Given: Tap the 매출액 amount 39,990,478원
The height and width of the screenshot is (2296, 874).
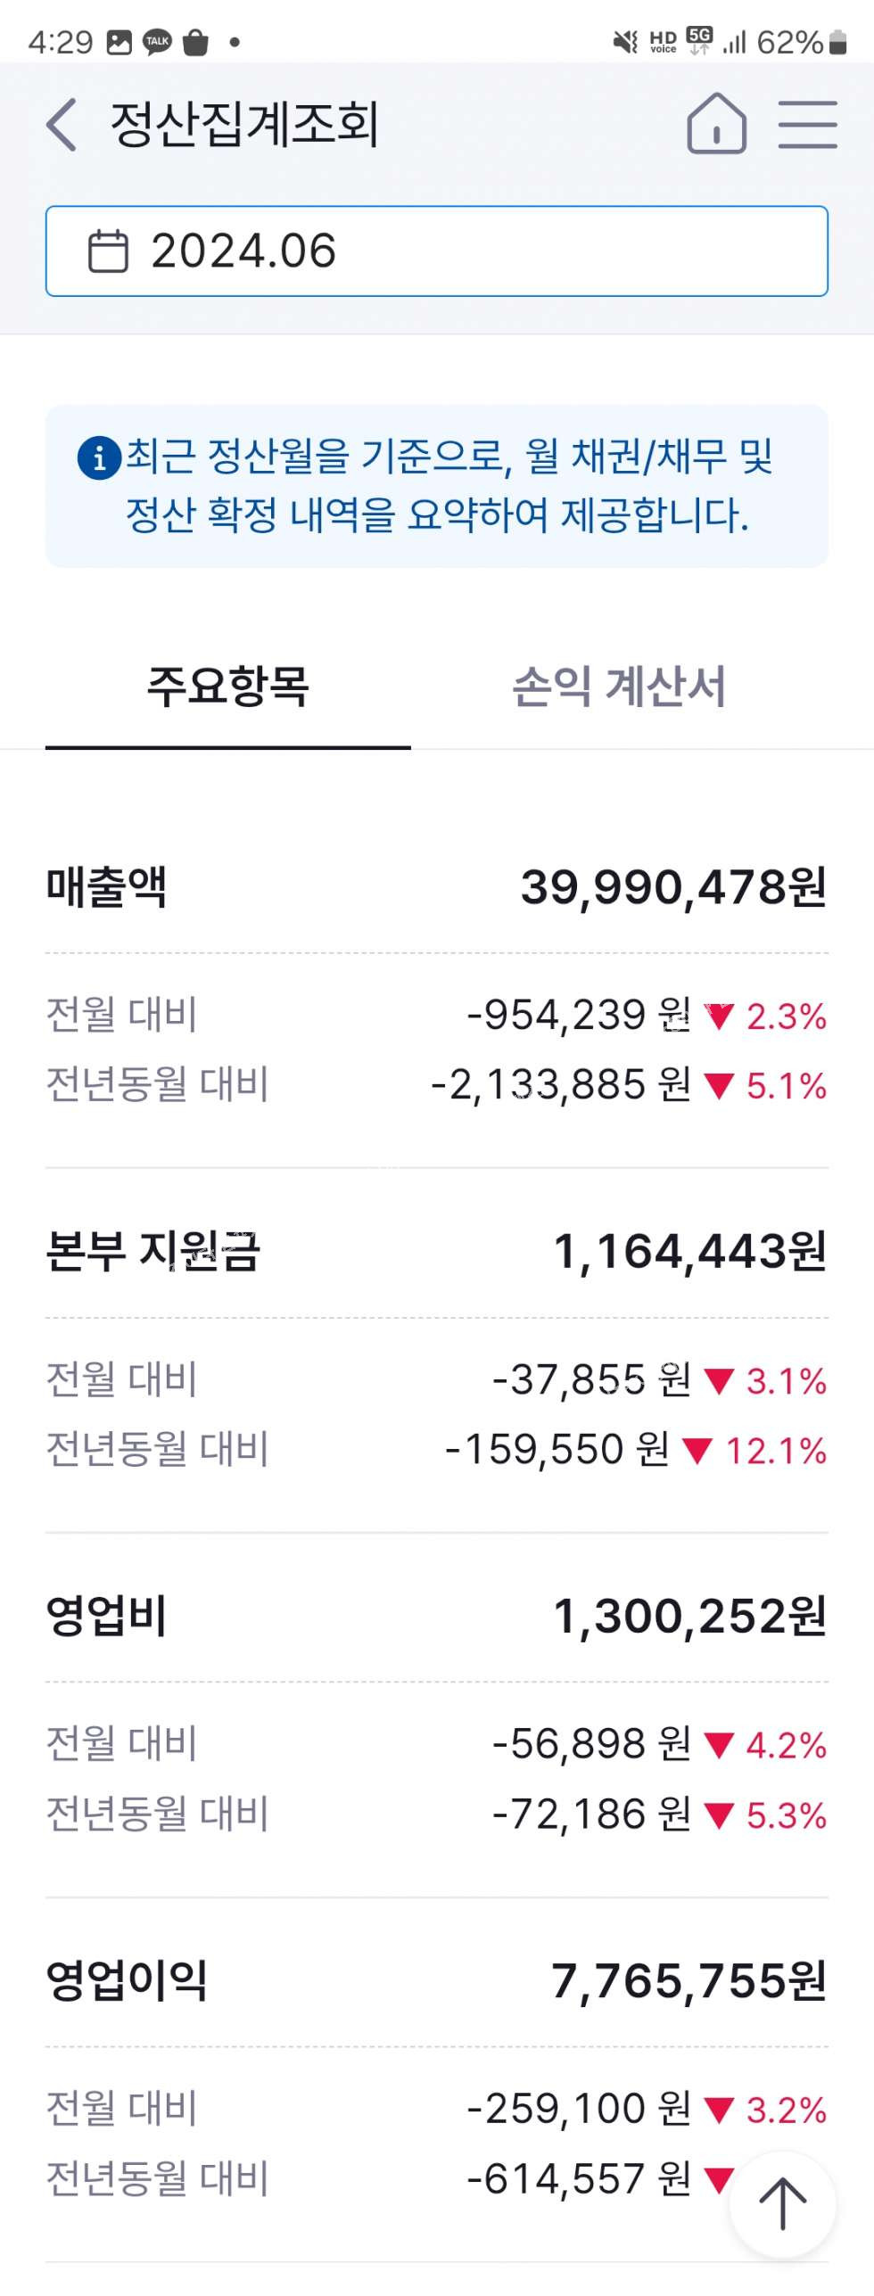Looking at the screenshot, I should click(673, 887).
